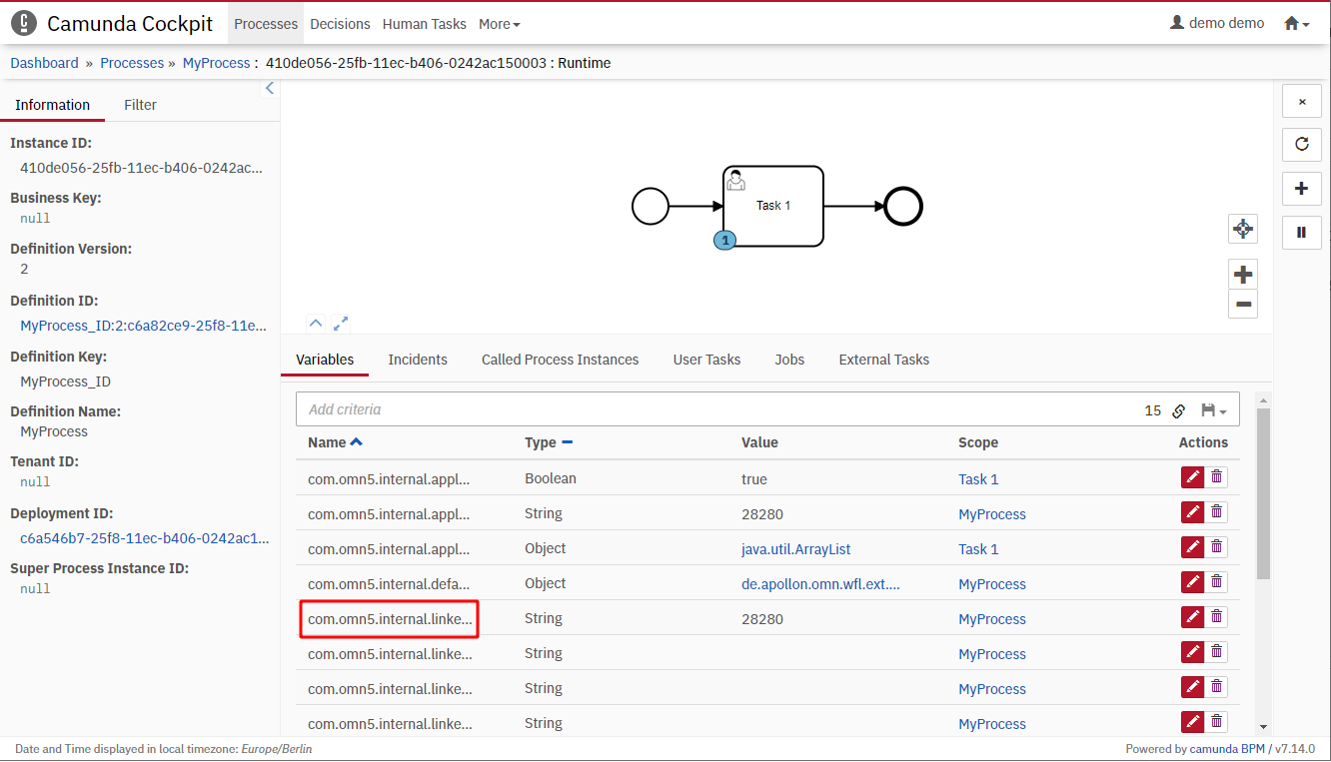Click the suspend (pause) process instance icon

coord(1301,233)
